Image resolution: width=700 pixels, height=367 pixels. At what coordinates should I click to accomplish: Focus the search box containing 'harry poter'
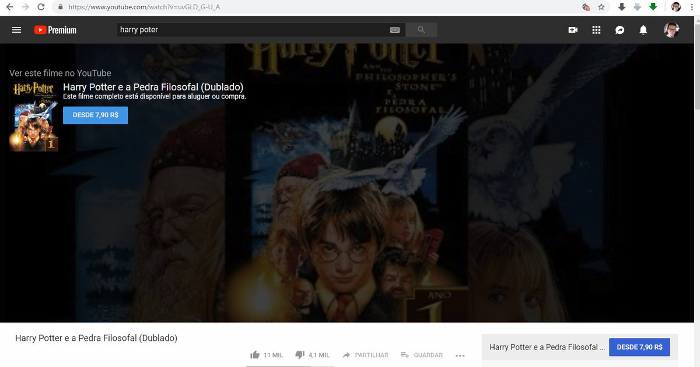click(252, 30)
